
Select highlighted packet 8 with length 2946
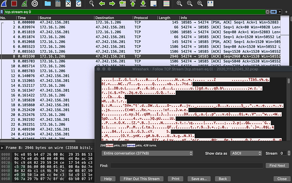click(140, 56)
